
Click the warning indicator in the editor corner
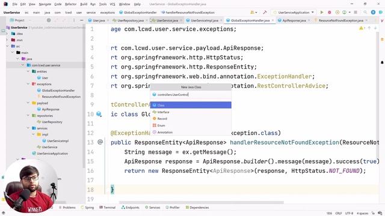(x=362, y=28)
